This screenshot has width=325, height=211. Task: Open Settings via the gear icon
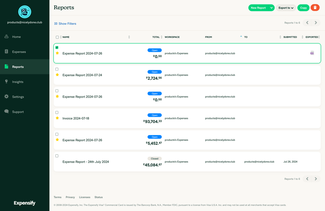pos(6,97)
